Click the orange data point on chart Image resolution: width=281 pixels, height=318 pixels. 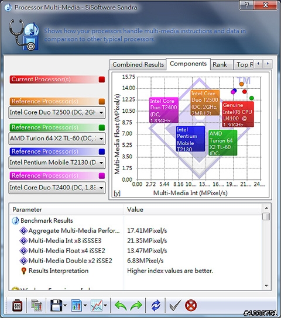[x=241, y=84]
